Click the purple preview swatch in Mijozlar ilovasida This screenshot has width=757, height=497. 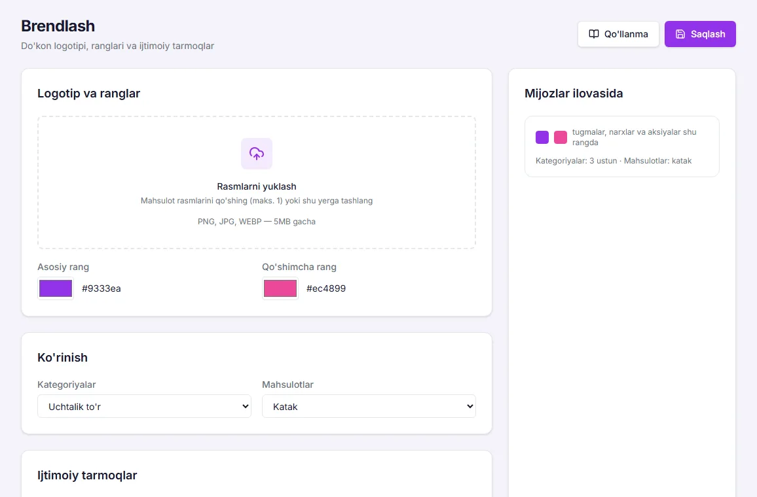542,137
